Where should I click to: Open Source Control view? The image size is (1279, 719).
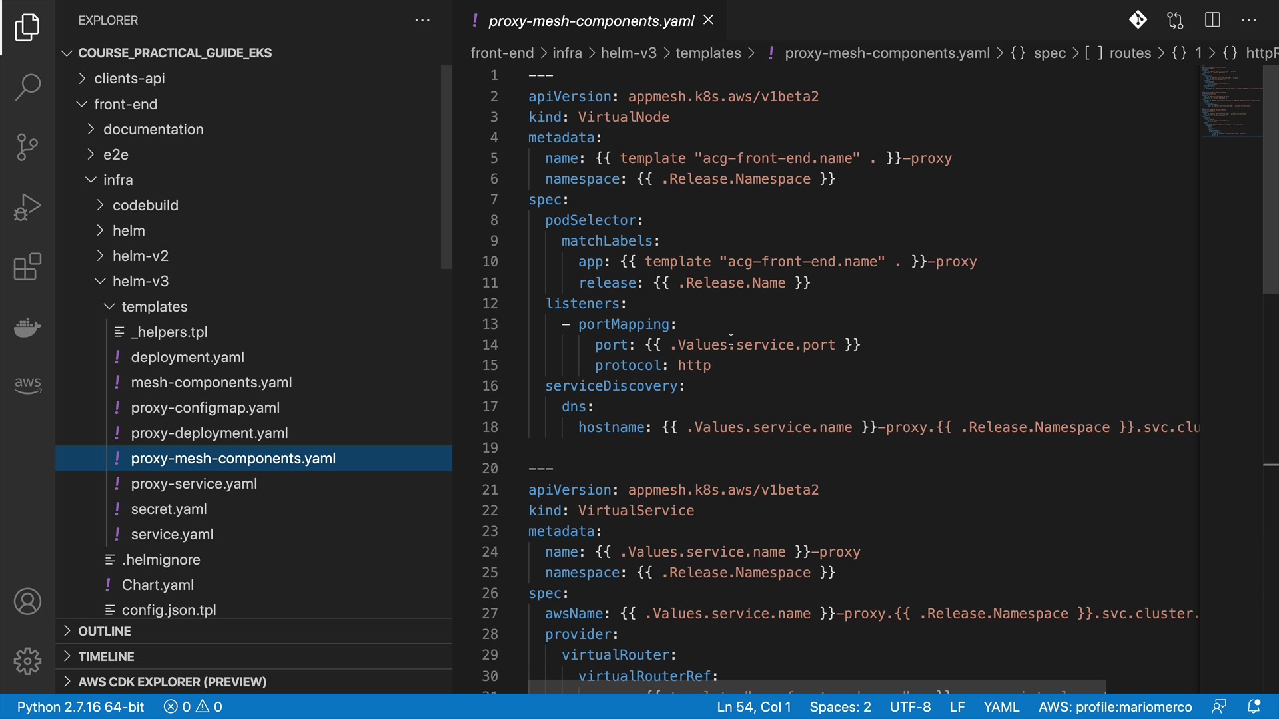coord(27,147)
